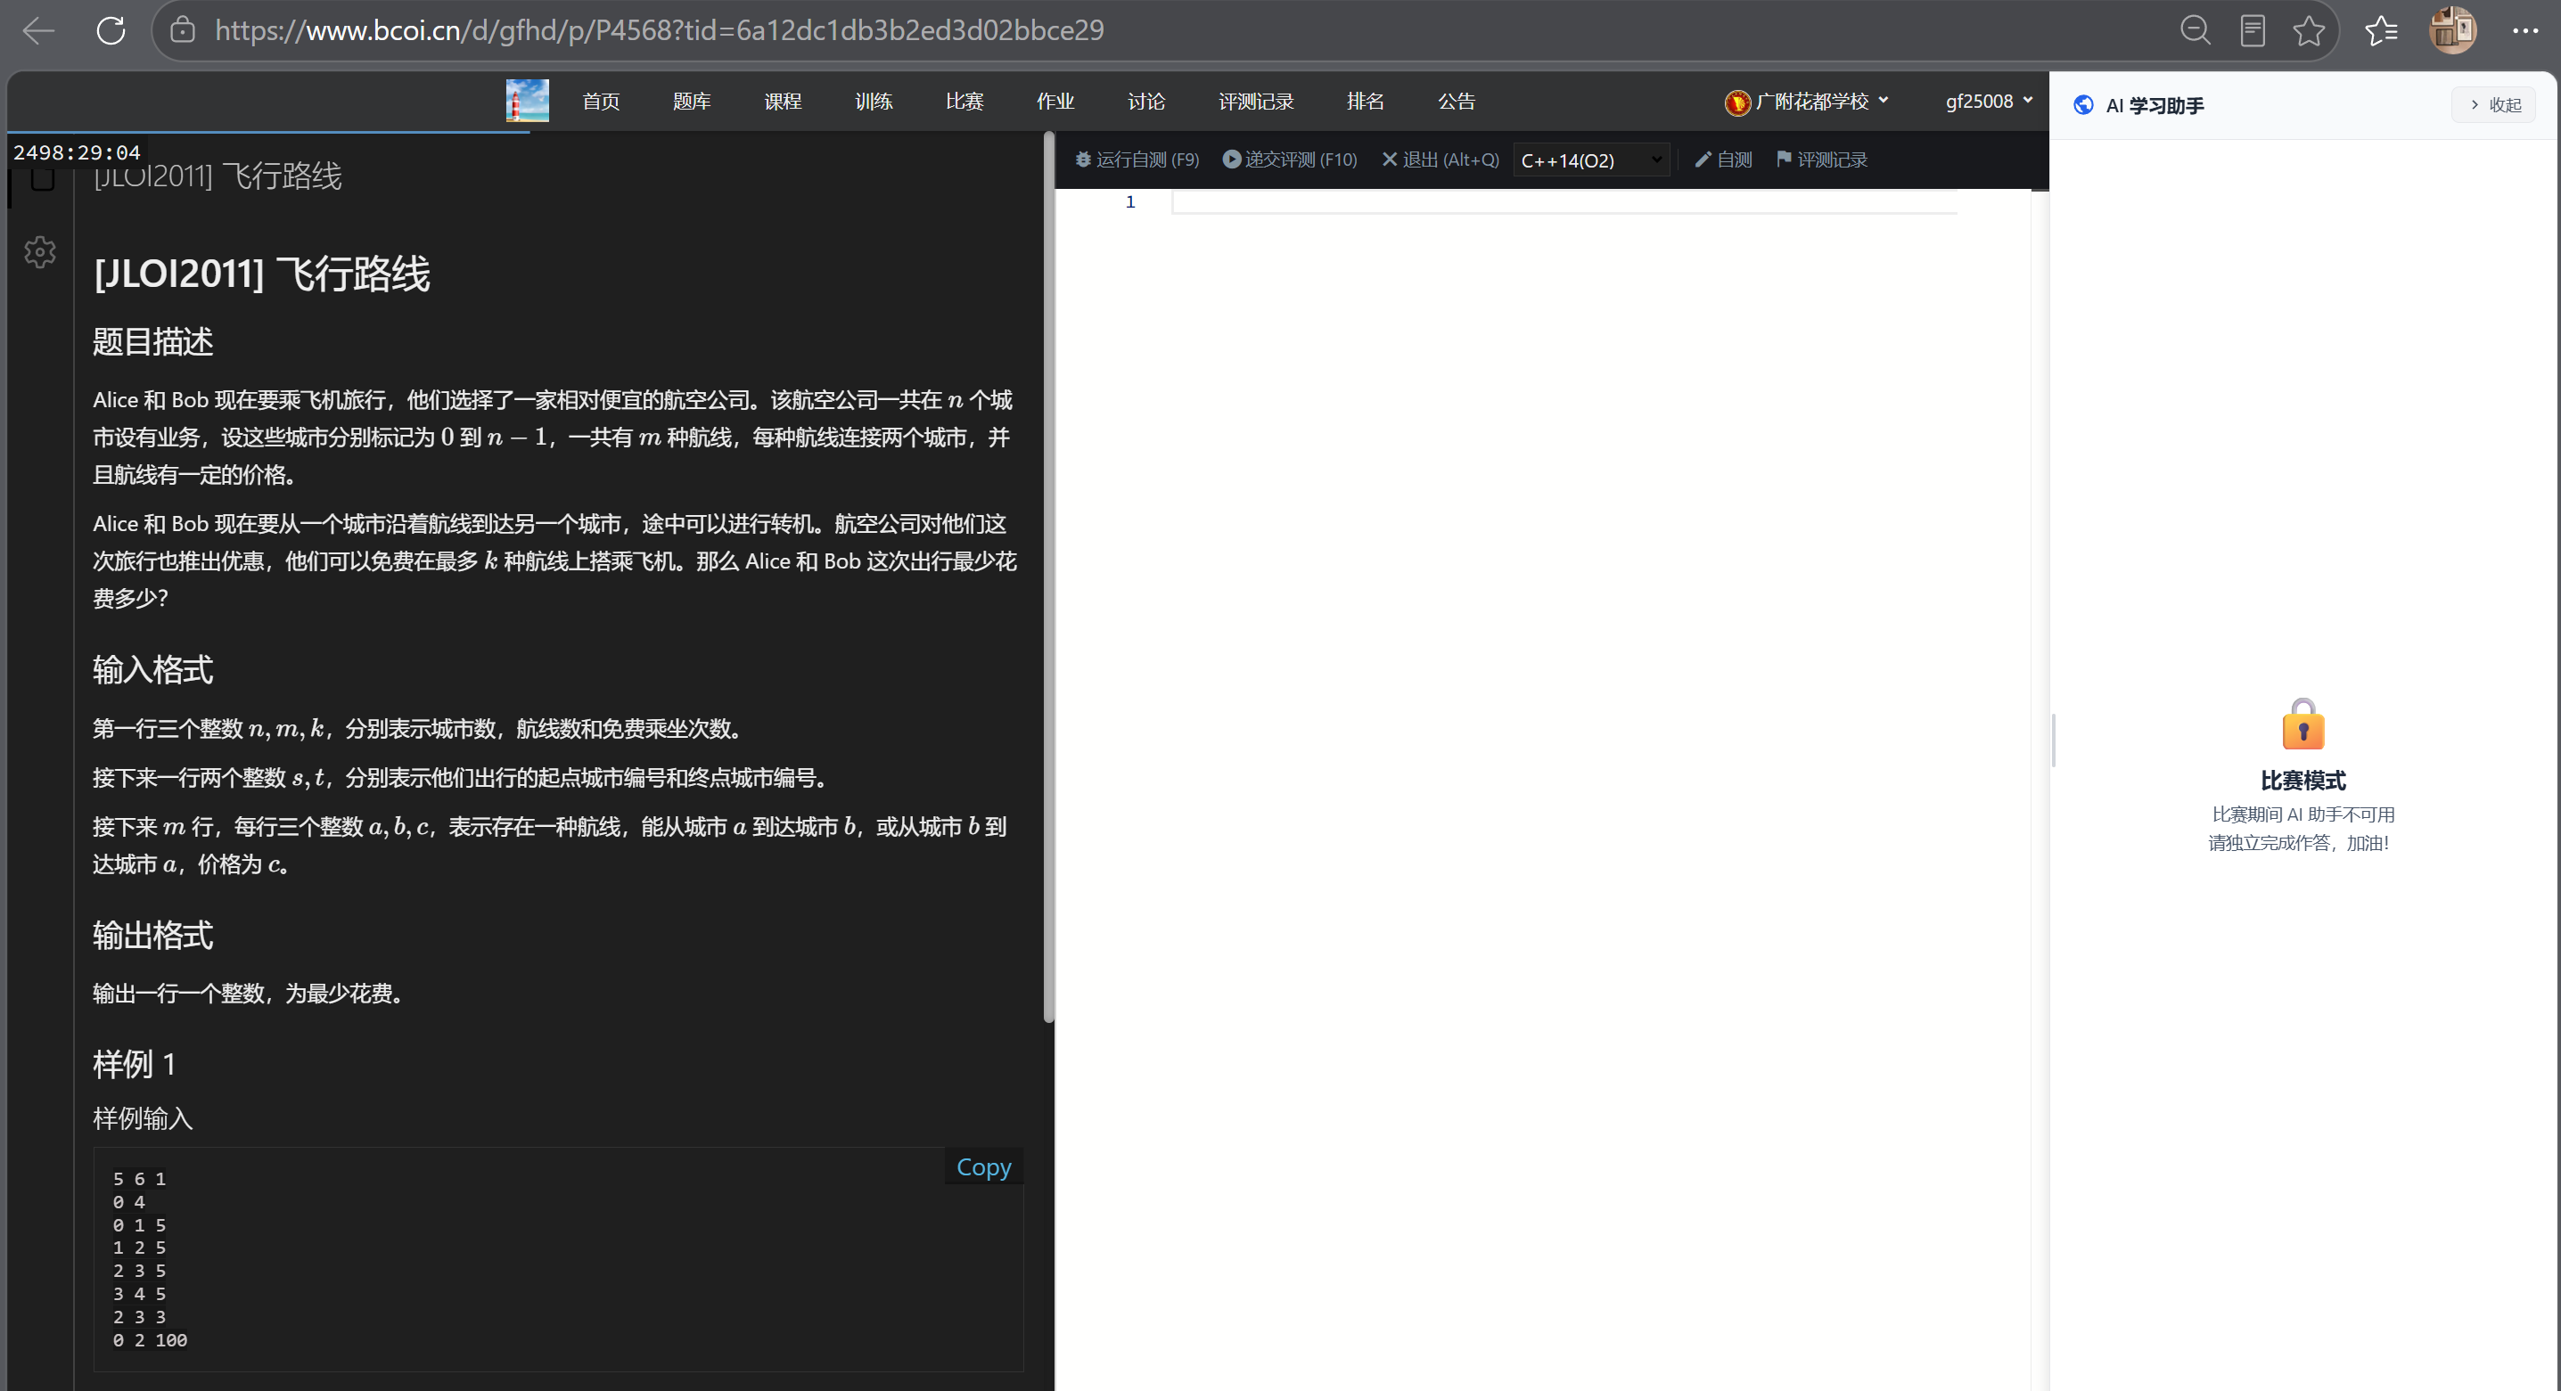Open the favorites list icon
2561x1391 pixels.
2381,31
